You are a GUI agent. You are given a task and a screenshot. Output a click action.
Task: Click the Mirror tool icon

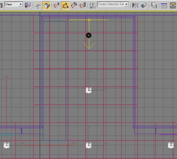(x=135, y=5)
